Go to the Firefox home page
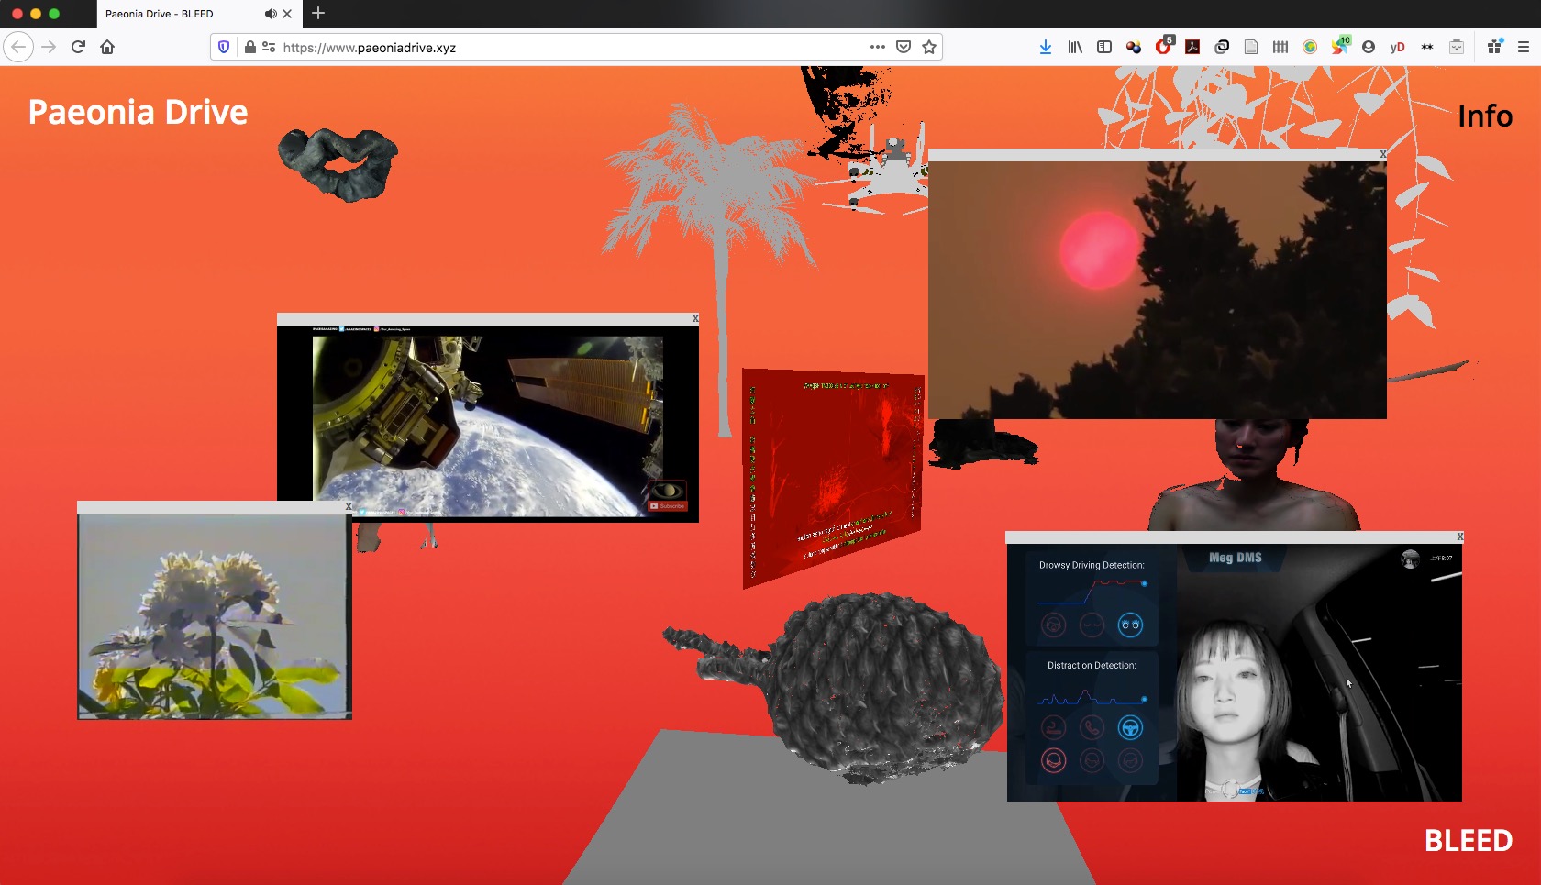The image size is (1541, 885). coord(107,47)
